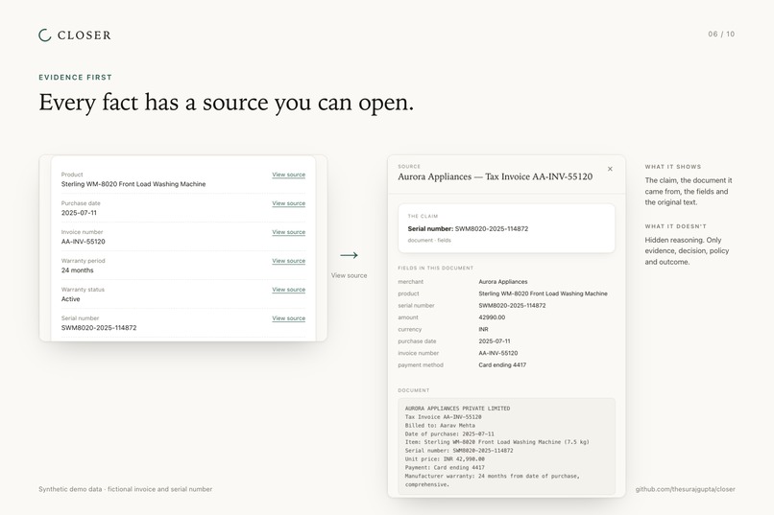Viewport: 774px width, 515px height.
Task: Click the headline 'Every fact has a source'
Action: tap(226, 103)
